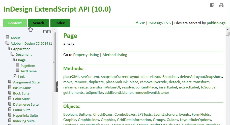Switch to the Search tab

38,23
